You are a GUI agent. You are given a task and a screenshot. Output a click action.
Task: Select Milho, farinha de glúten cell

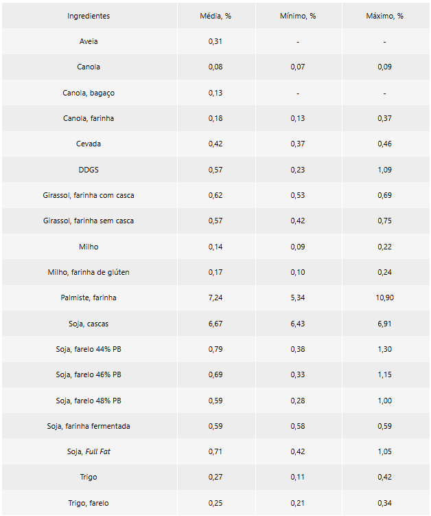point(89,272)
